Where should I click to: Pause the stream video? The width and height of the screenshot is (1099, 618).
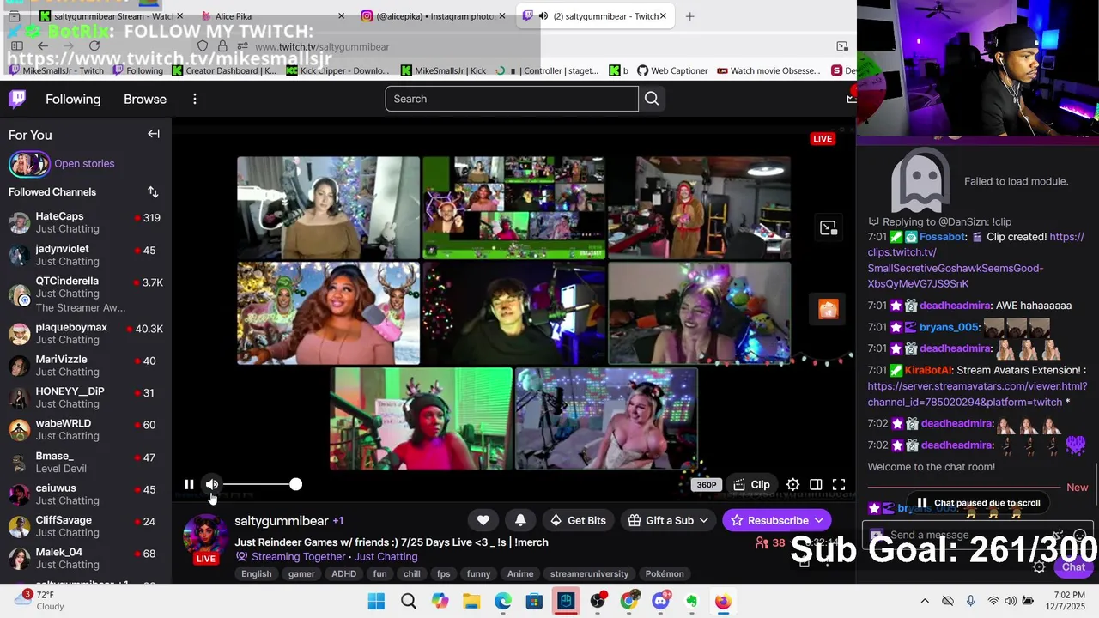pyautogui.click(x=189, y=484)
